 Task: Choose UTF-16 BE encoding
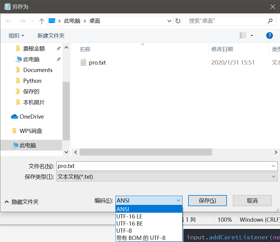point(149,223)
